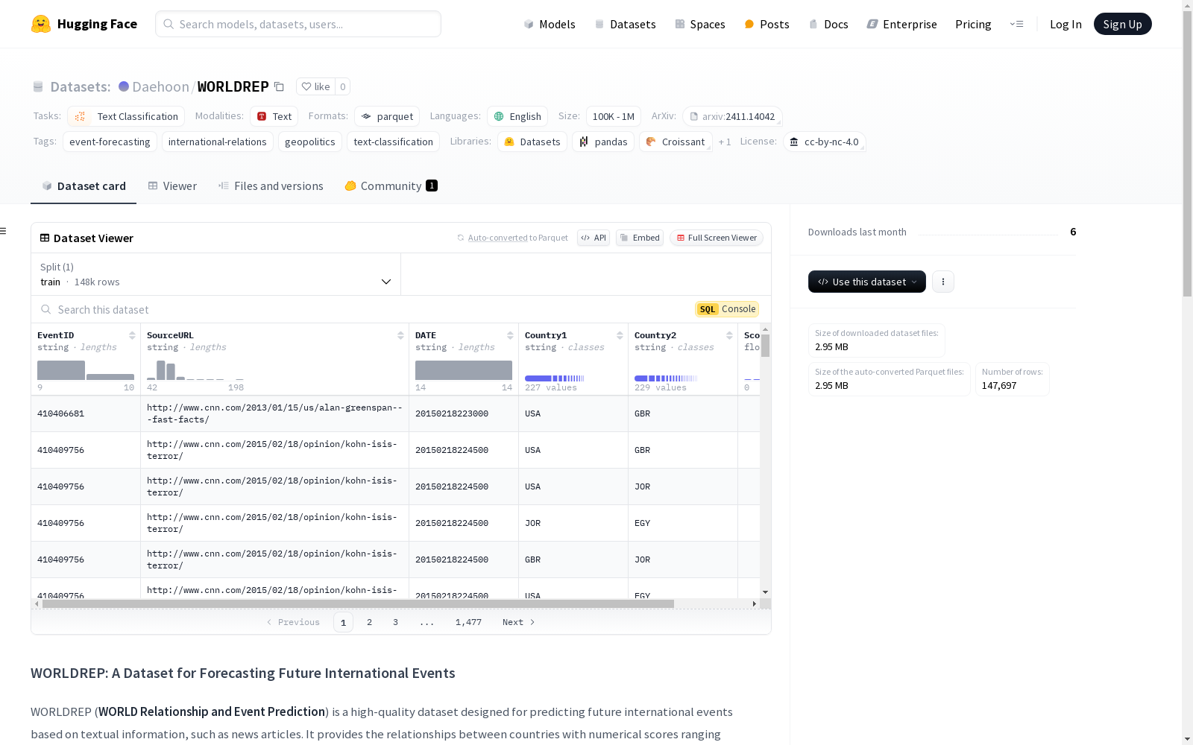This screenshot has height=745, width=1193.
Task: Click the SourceURL length histogram
Action: click(195, 370)
